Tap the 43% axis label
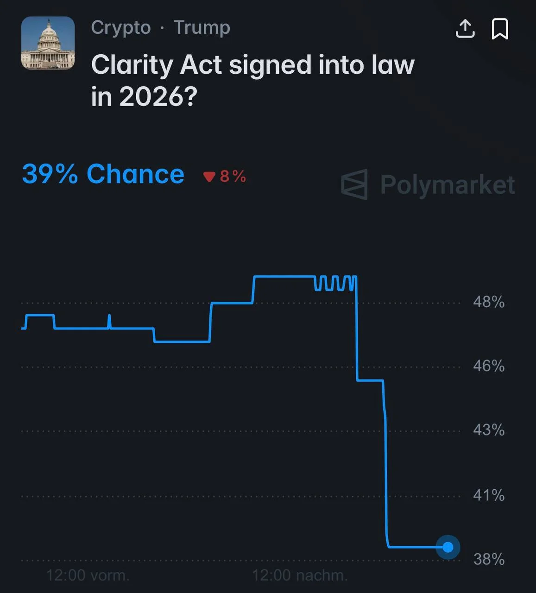Viewport: 536px width, 593px height. (x=489, y=430)
